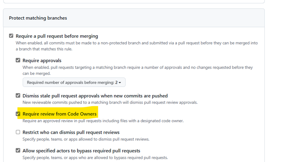Image resolution: width=282 pixels, height=162 pixels.
Task: Click the 'Protect matching branches' section heading
Action: point(38,18)
